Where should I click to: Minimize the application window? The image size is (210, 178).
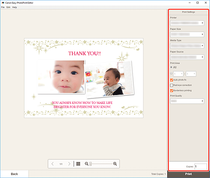(189, 3)
